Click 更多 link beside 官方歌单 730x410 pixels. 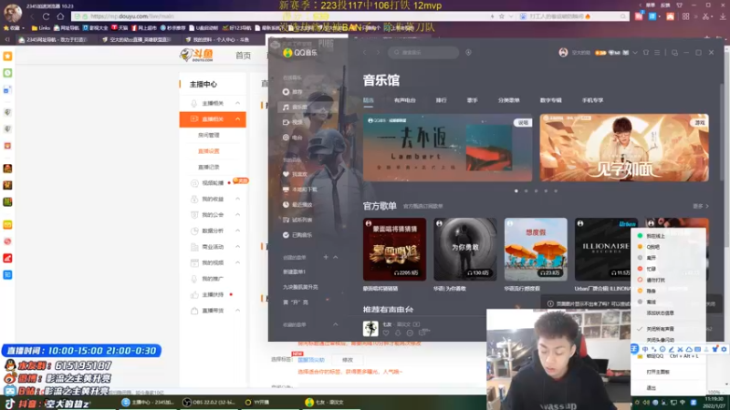coord(701,206)
